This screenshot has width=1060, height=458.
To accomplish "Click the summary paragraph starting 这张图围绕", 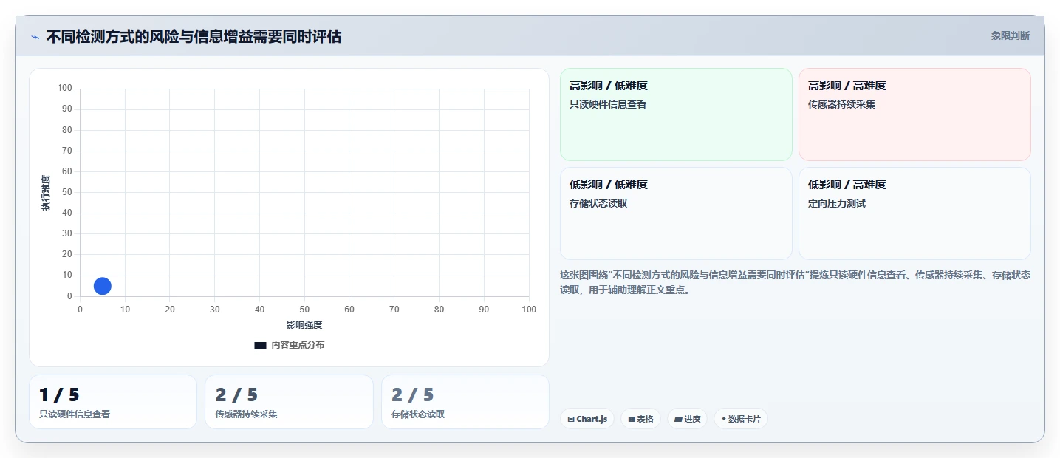I will pyautogui.click(x=795, y=282).
